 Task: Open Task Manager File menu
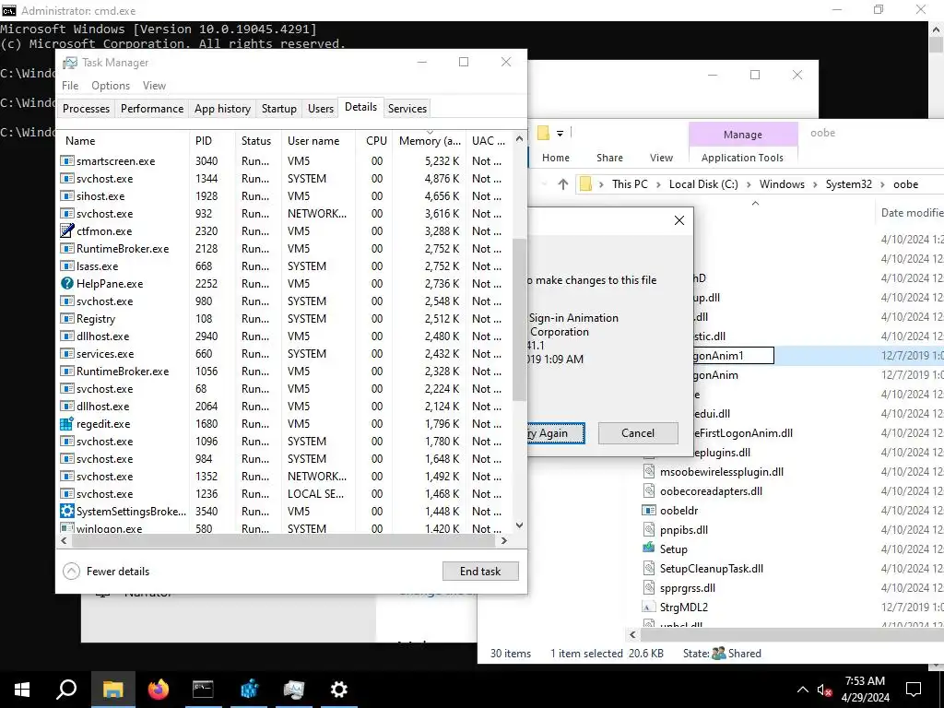coord(70,86)
